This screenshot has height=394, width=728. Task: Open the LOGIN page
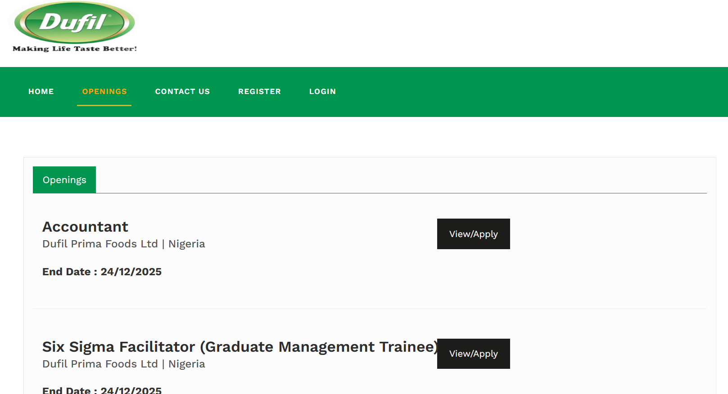[x=322, y=91]
